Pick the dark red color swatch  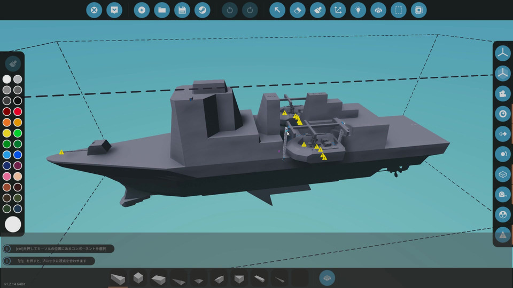tap(7, 111)
